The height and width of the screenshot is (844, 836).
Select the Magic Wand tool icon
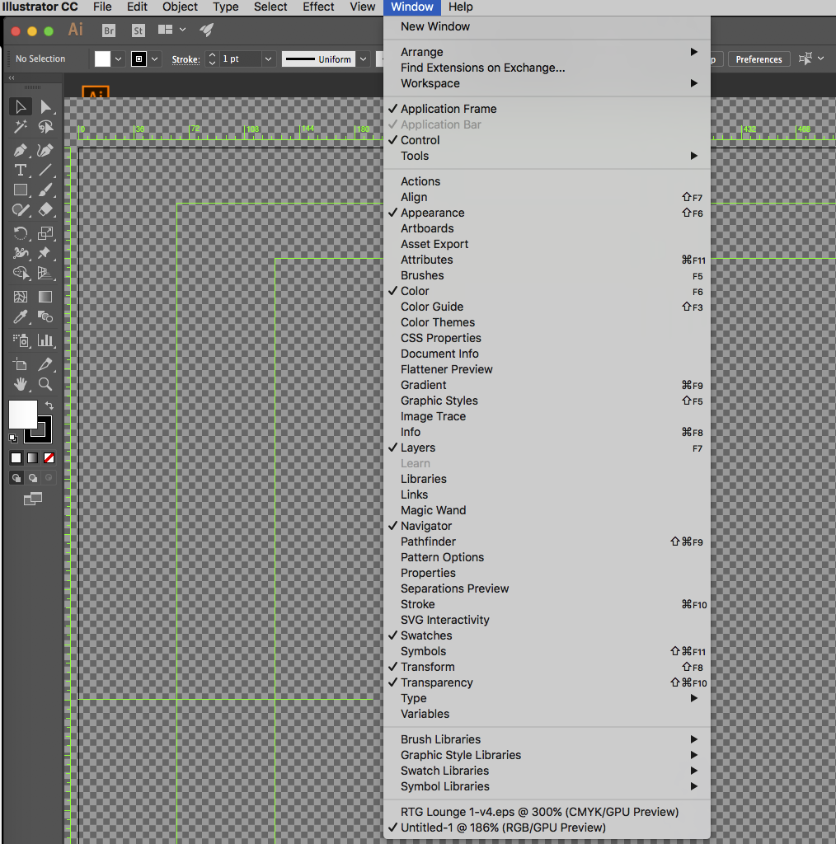coord(21,127)
